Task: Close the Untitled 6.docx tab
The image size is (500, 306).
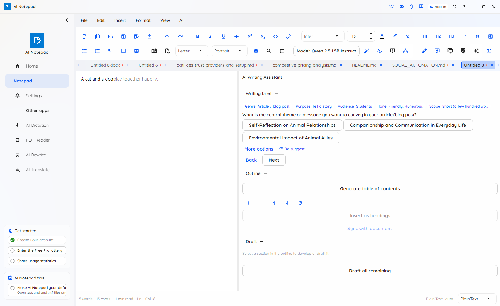Action: (128, 65)
